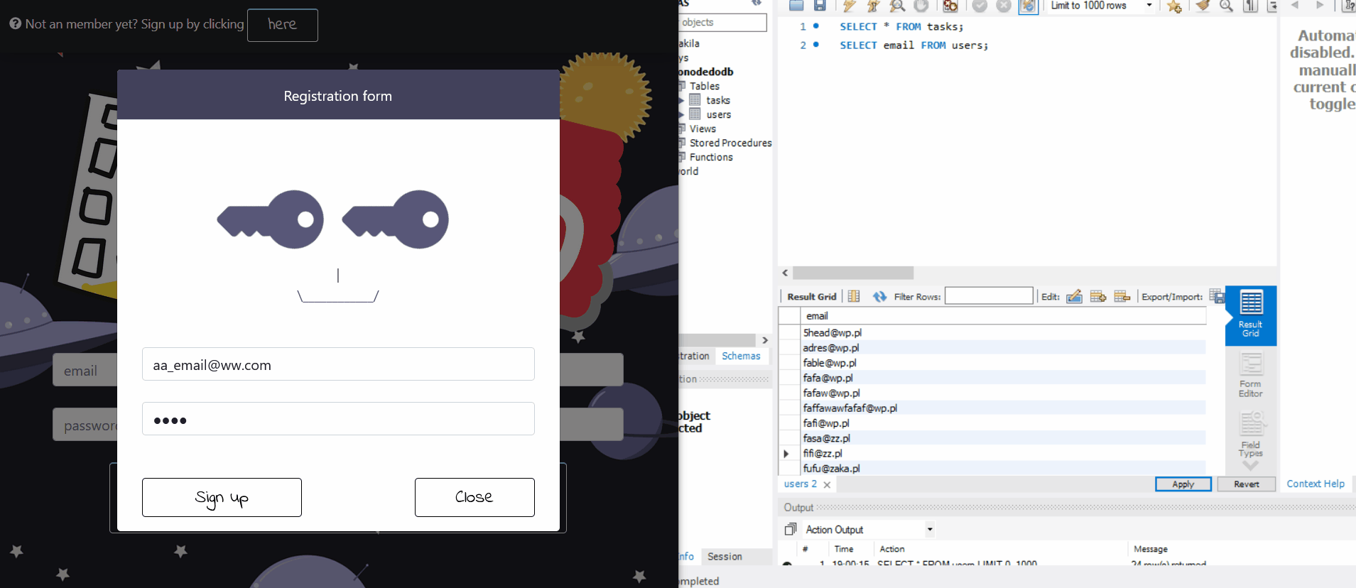Screen dimensions: 1356x588
Task: Delete selected rows icon in Edit group
Action: click(1122, 296)
